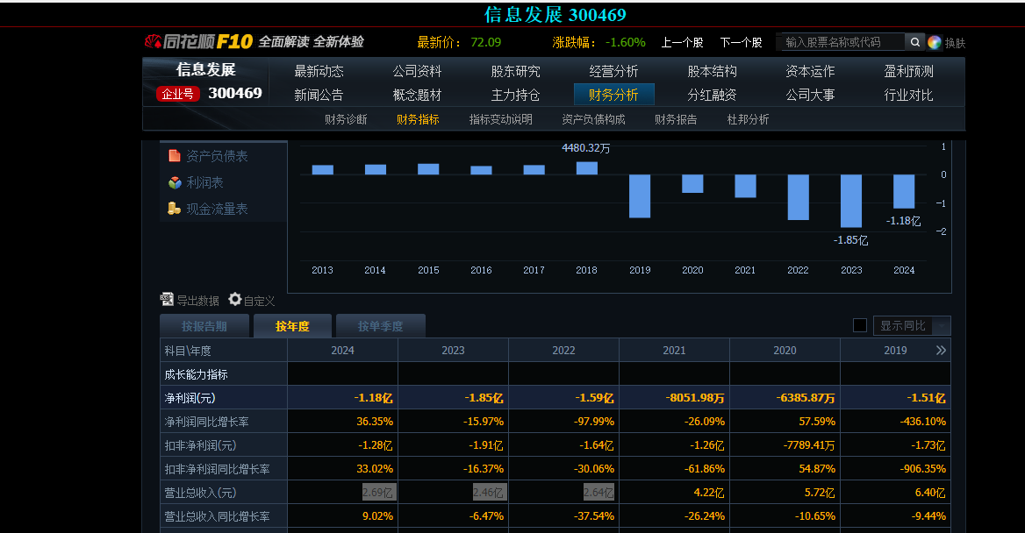This screenshot has height=533, width=1025.
Task: Switch to 财务诊断 sub-tab
Action: coord(346,119)
